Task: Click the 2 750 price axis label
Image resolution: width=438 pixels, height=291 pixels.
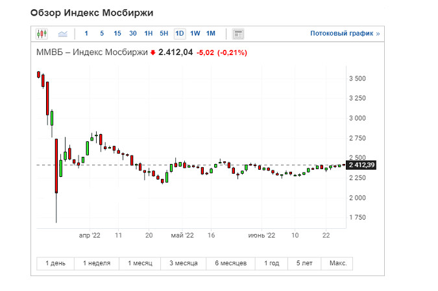Action: click(358, 138)
